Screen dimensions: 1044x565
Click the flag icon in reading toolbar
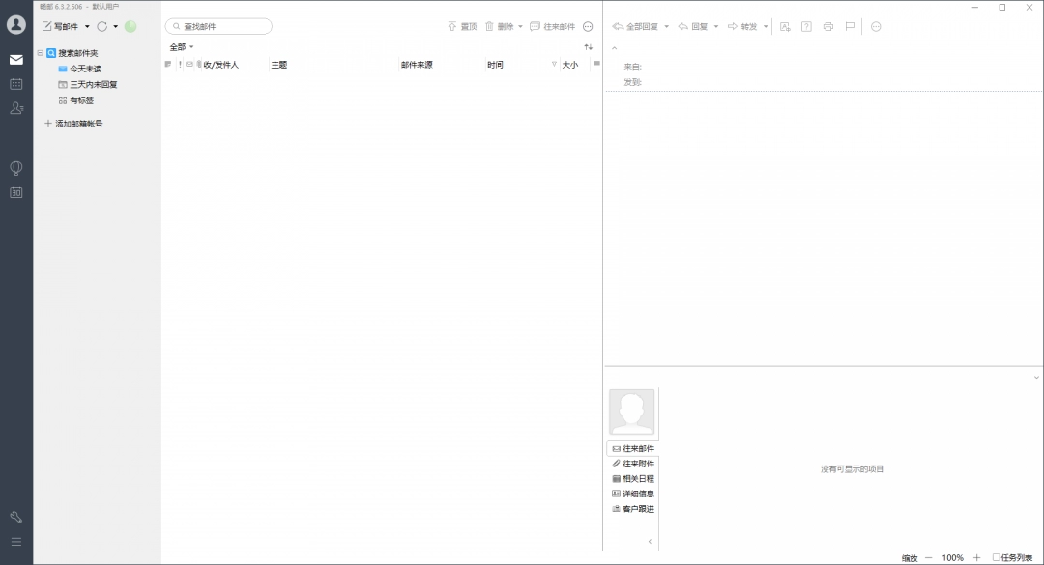coord(851,27)
